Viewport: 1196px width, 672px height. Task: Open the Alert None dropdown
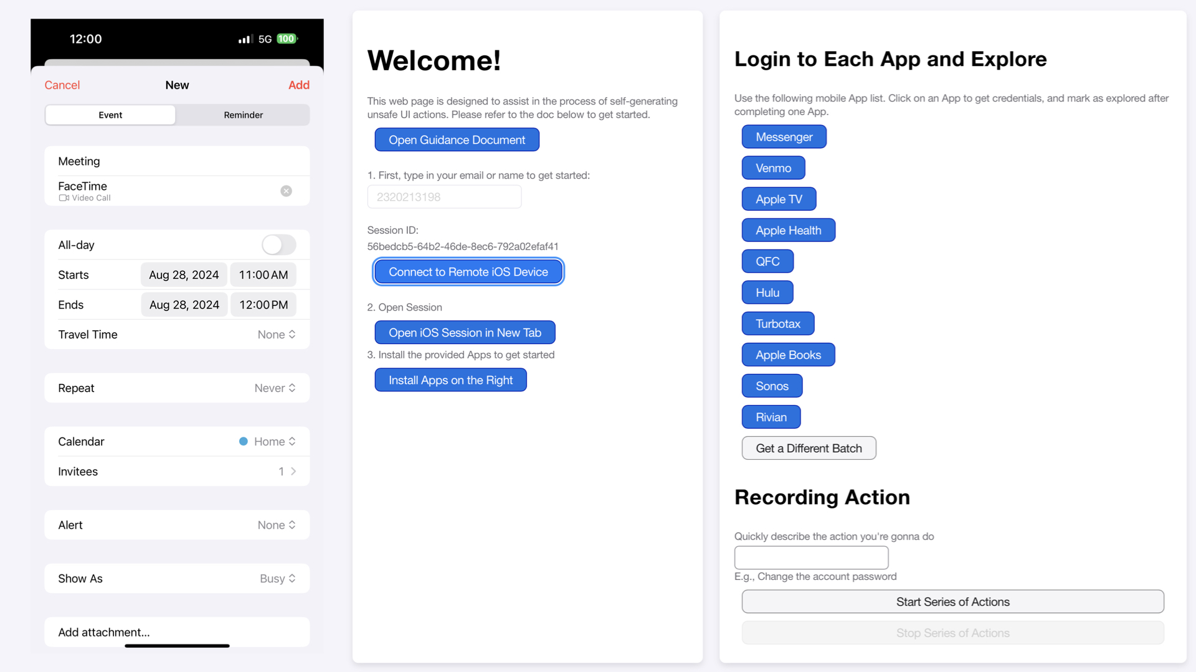[x=277, y=525]
